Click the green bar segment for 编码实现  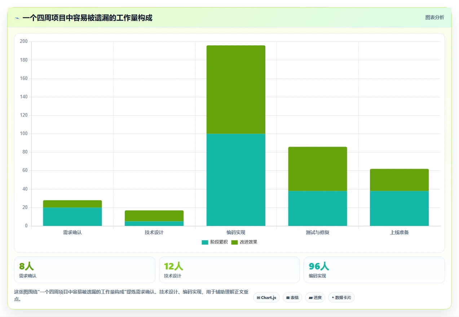click(x=236, y=90)
